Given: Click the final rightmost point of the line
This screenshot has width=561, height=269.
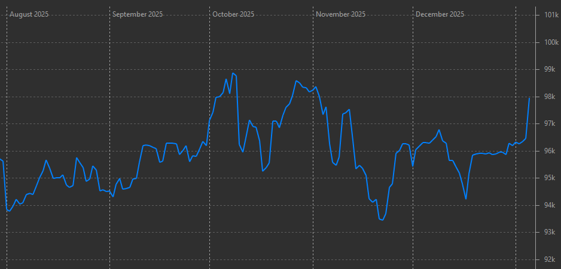Looking at the screenshot, I should click(529, 98).
